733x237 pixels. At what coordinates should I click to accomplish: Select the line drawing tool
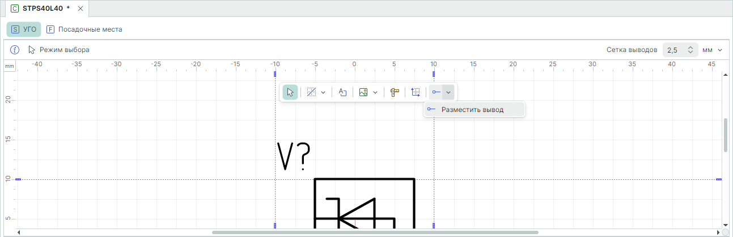click(x=311, y=92)
